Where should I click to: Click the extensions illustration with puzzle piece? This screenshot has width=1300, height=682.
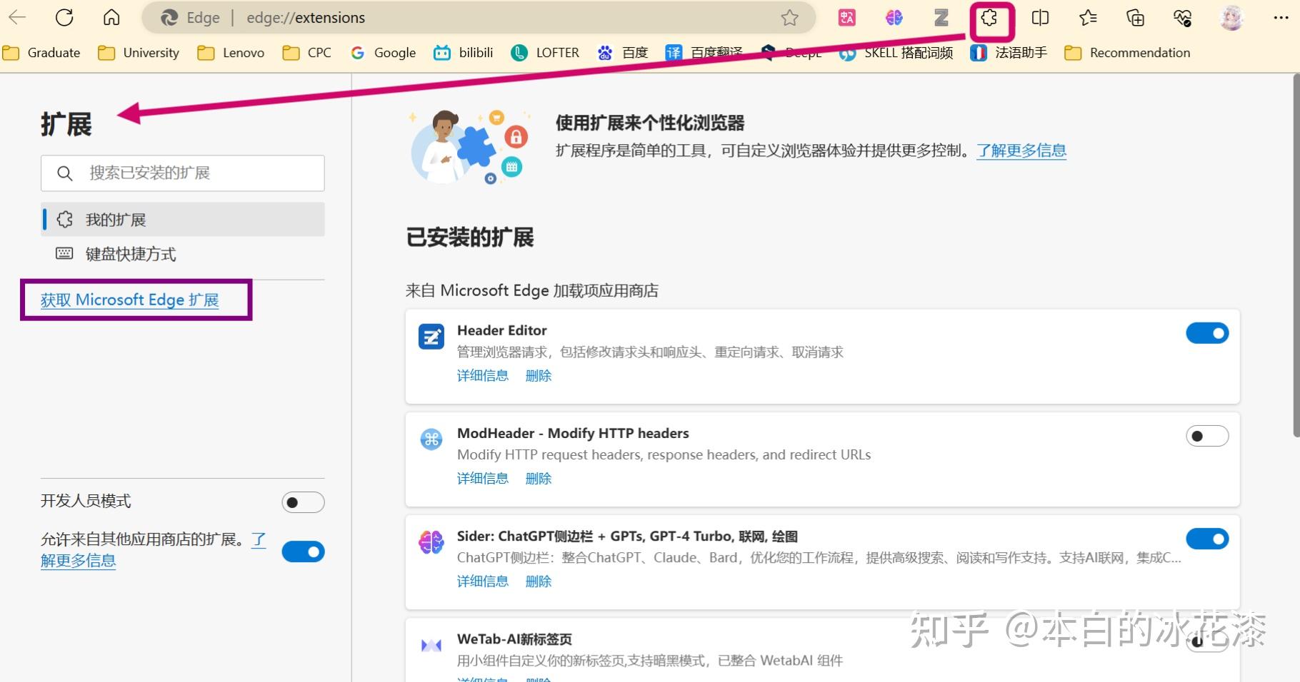[471, 146]
